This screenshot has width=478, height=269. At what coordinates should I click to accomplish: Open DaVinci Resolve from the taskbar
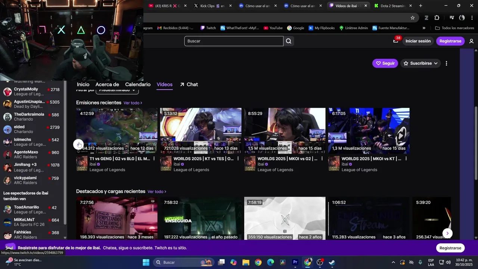pos(283,262)
